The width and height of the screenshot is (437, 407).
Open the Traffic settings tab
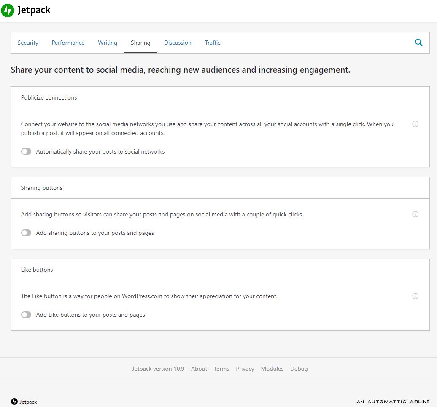(213, 43)
